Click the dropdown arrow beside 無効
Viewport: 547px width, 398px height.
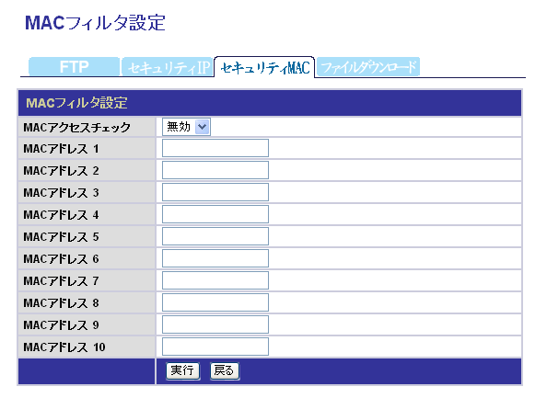tap(203, 127)
